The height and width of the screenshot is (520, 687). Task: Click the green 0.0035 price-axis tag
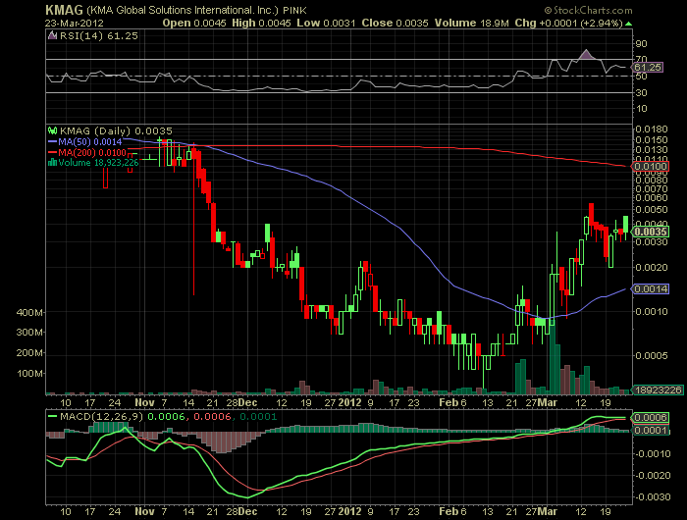pyautogui.click(x=650, y=232)
